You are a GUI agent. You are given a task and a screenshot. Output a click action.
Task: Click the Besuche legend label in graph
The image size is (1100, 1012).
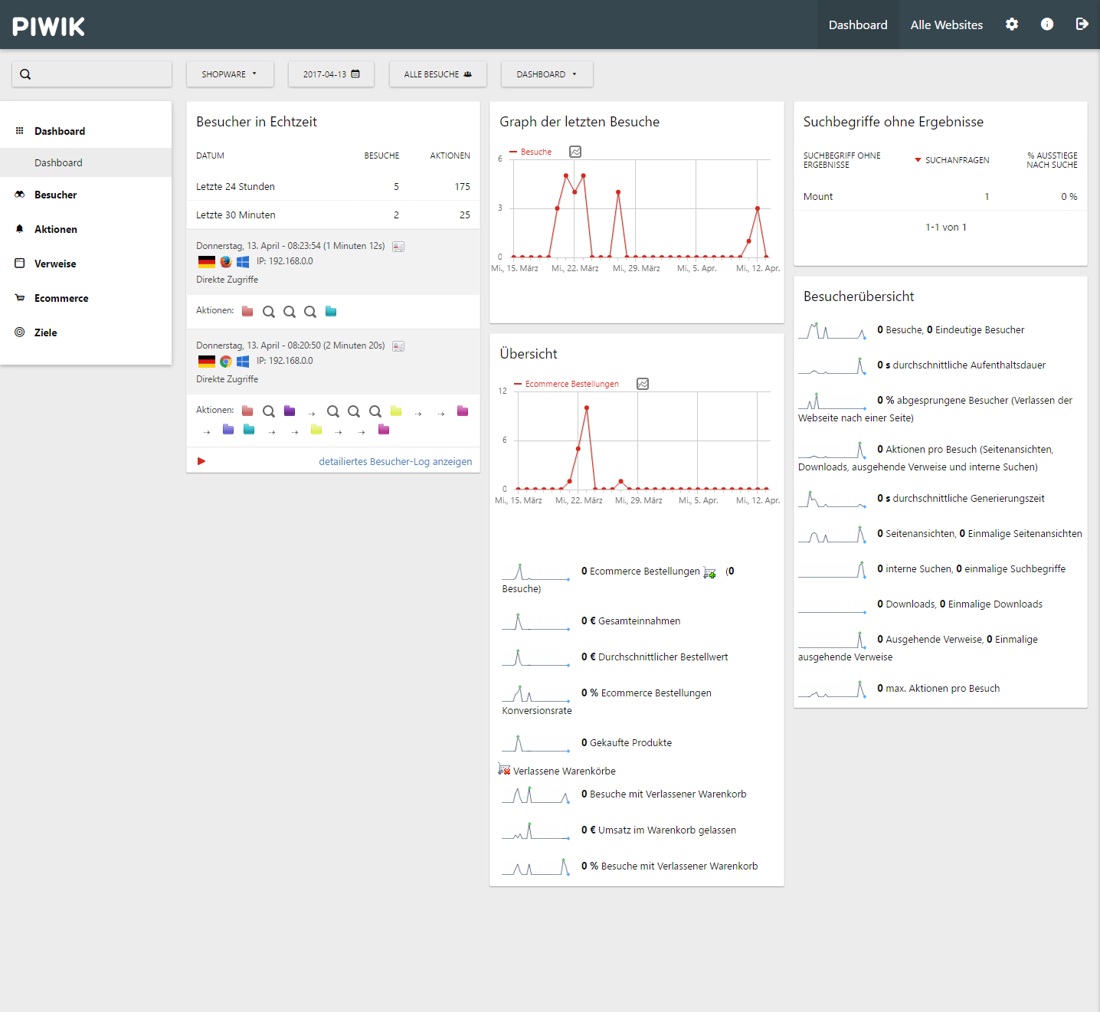click(x=536, y=152)
